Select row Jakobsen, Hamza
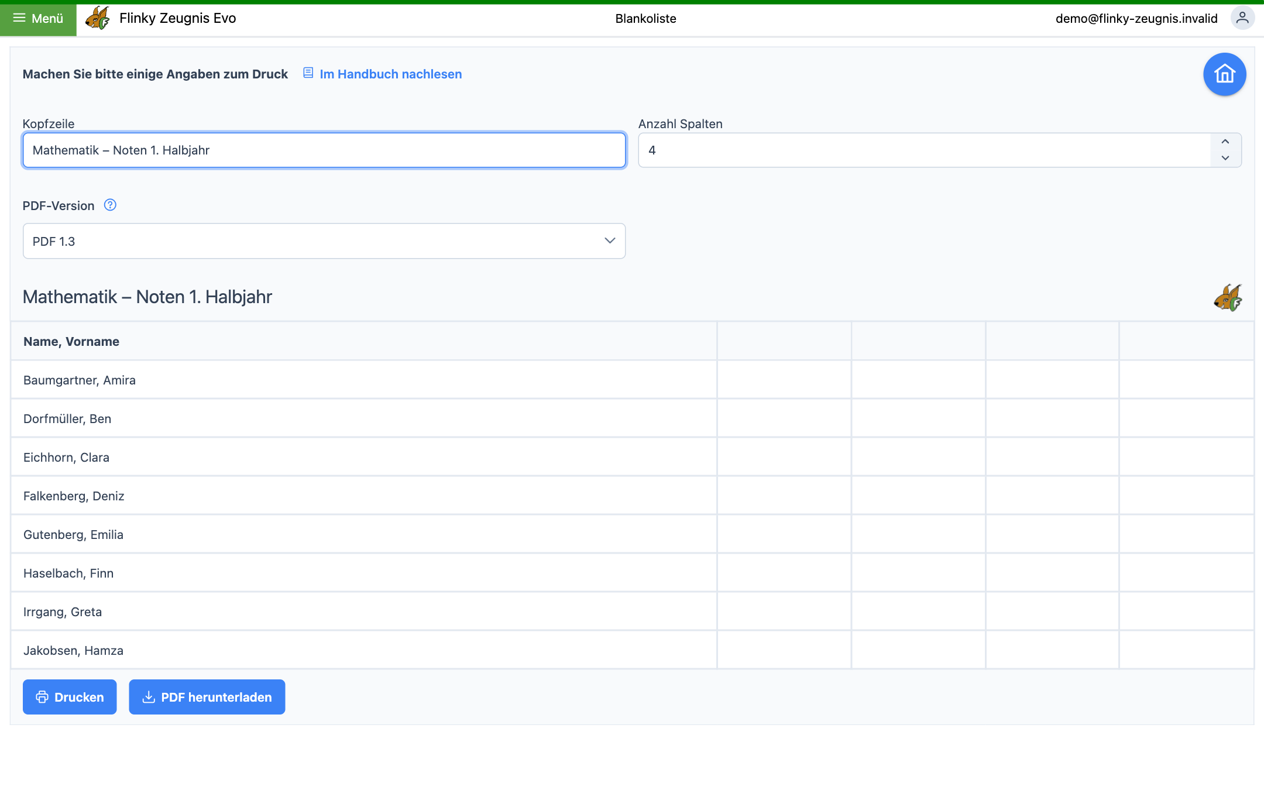 click(632, 650)
